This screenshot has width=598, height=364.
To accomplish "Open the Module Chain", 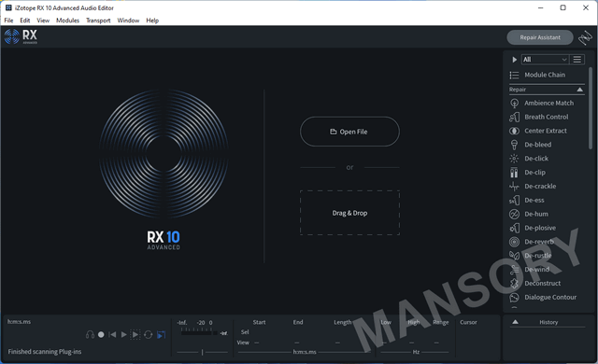I will (537, 75).
